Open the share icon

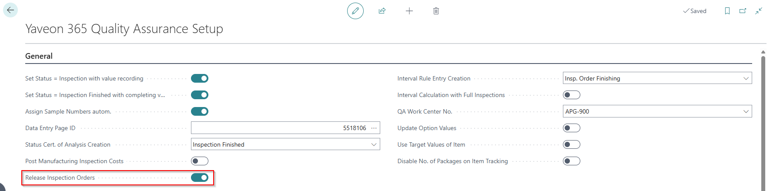(382, 11)
